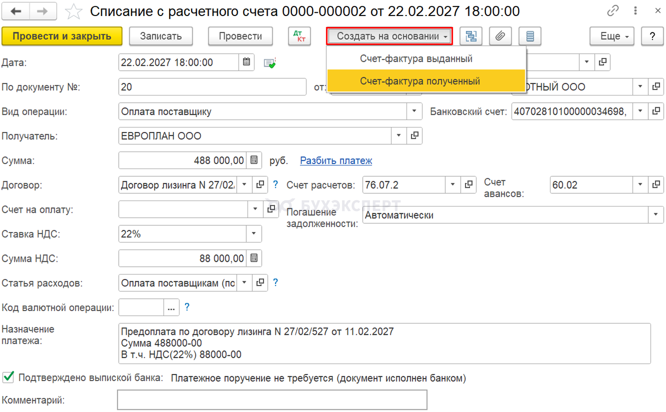Click Провести и закрыть button
The image size is (666, 412).
pos(62,36)
